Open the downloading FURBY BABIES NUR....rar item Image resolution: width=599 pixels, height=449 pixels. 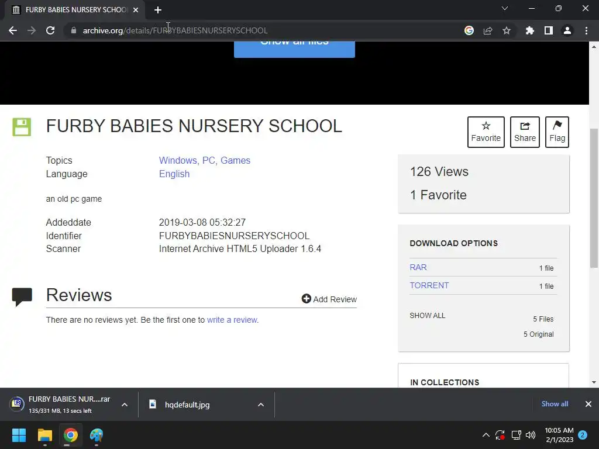(x=60, y=405)
